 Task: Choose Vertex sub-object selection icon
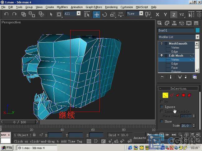tap(165, 95)
